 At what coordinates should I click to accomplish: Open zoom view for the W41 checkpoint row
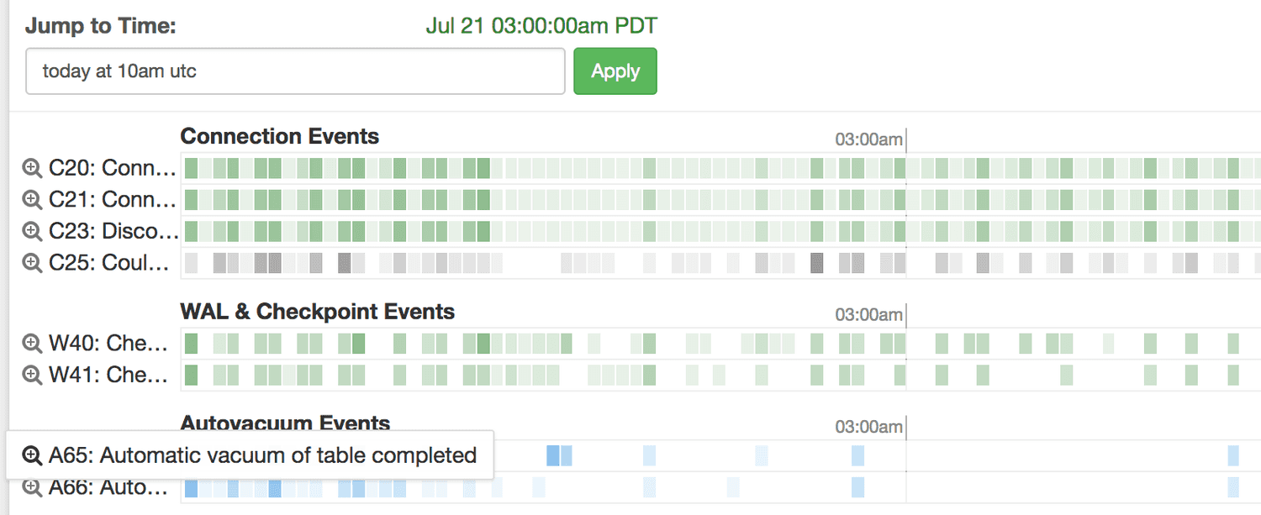click(31, 374)
